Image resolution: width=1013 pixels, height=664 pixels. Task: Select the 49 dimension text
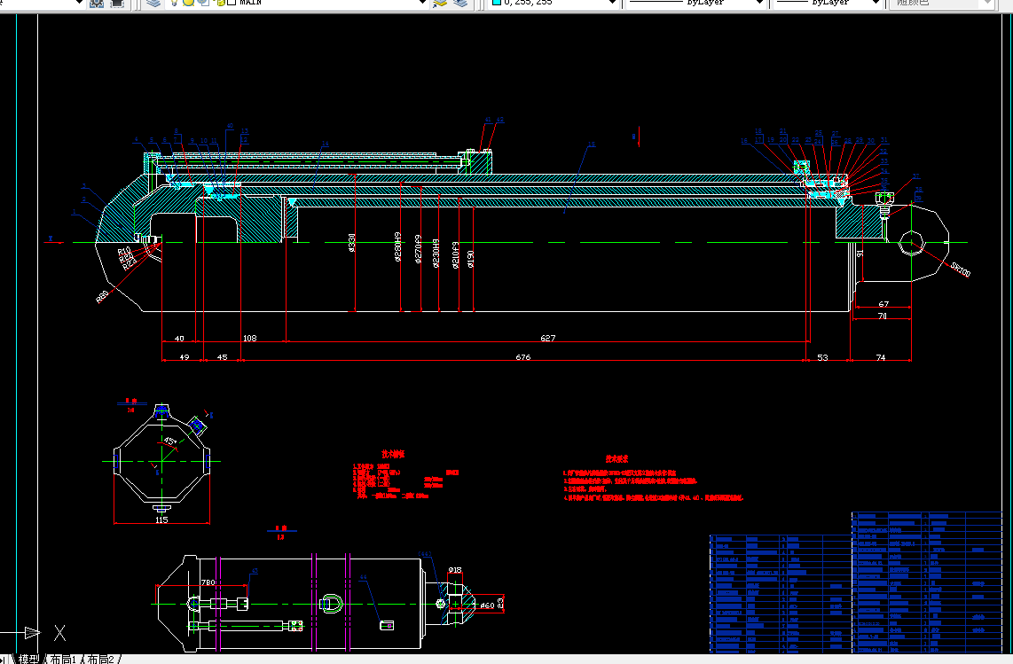click(x=185, y=357)
